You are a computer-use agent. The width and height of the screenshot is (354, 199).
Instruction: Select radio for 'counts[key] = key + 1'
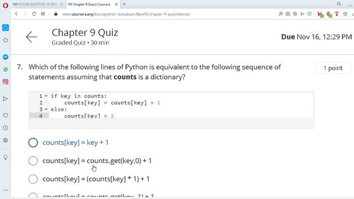tap(33, 143)
